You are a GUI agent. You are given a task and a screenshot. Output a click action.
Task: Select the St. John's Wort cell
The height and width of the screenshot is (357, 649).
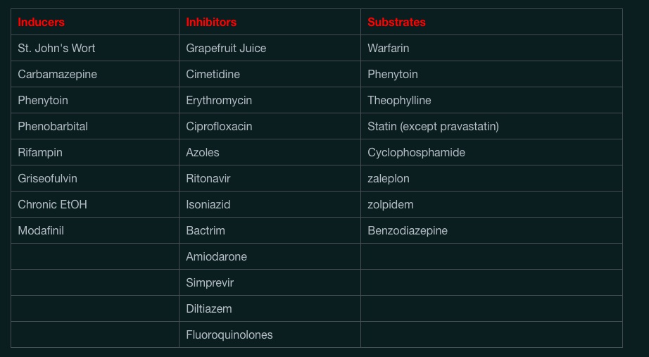(56, 48)
